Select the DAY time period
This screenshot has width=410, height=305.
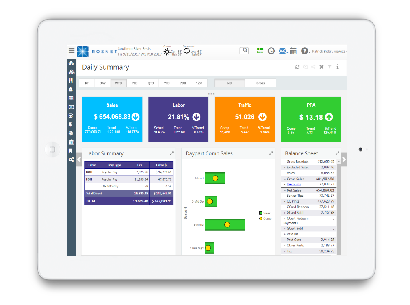(x=102, y=83)
